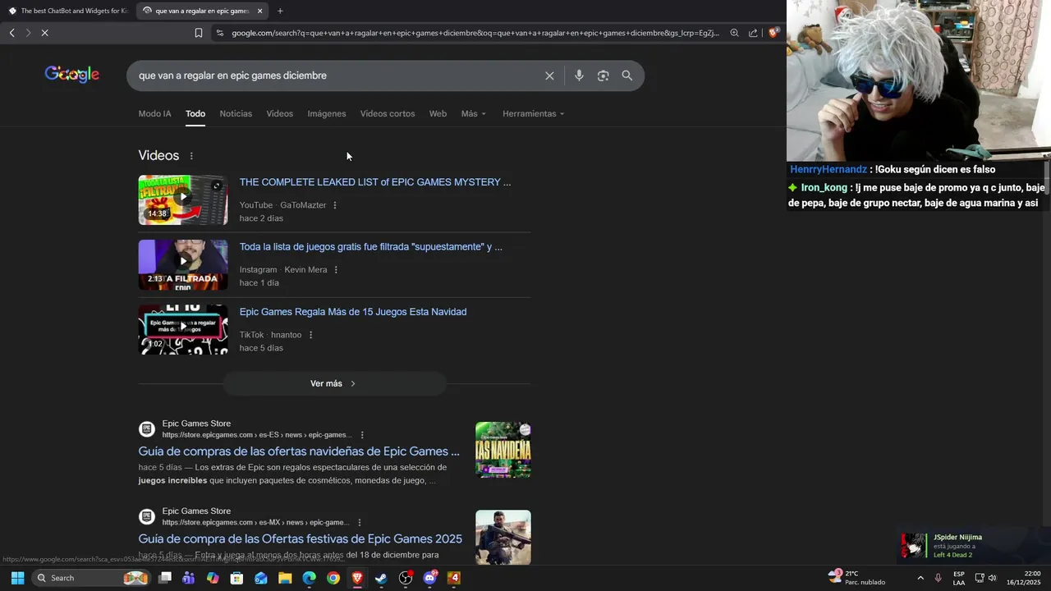Screen dimensions: 1051x591
Task: Select the Web search tab
Action: [438, 113]
